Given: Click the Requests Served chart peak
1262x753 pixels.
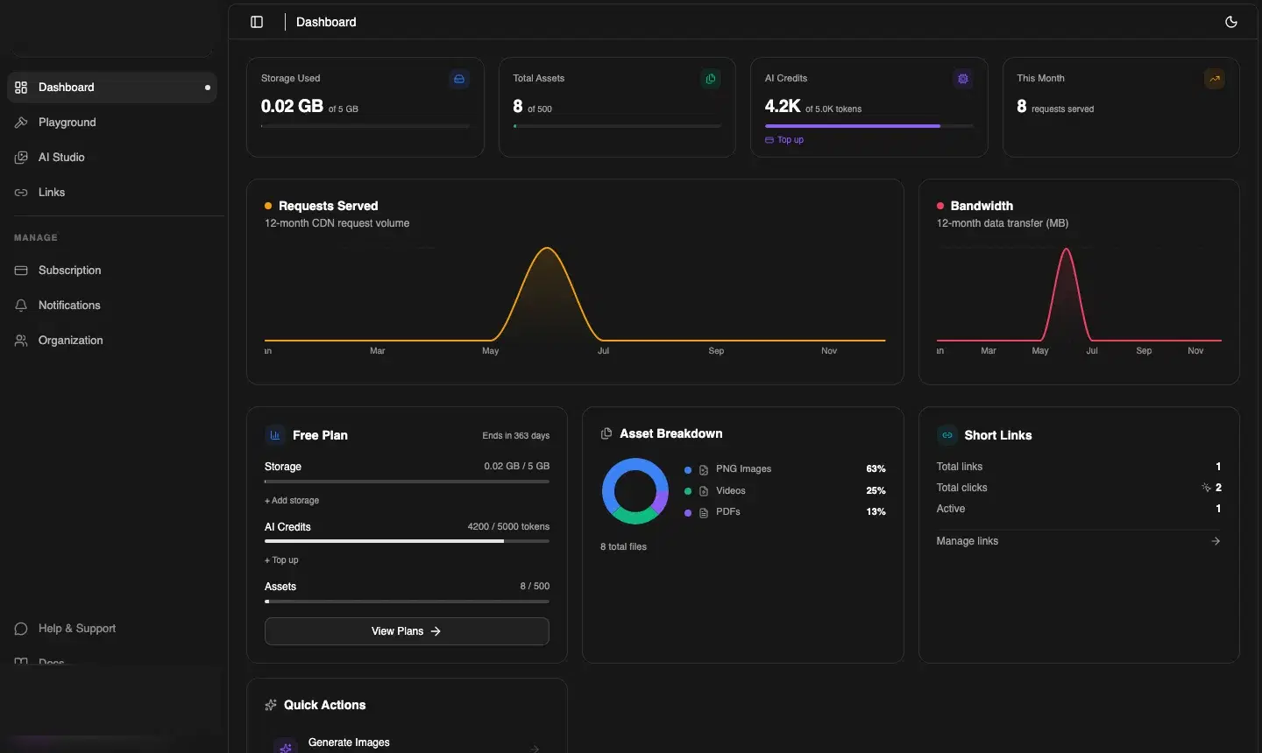Looking at the screenshot, I should [x=547, y=249].
